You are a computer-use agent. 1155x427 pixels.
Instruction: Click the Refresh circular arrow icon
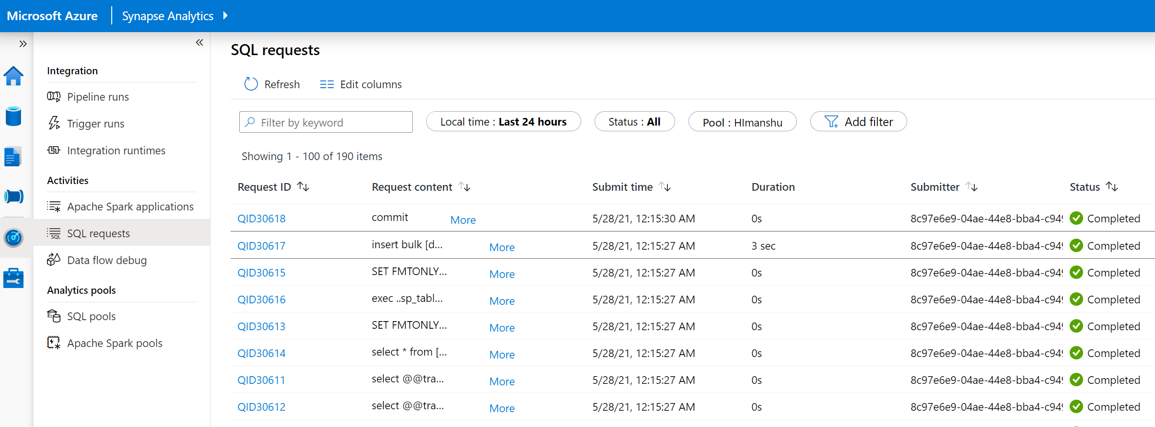pos(251,84)
